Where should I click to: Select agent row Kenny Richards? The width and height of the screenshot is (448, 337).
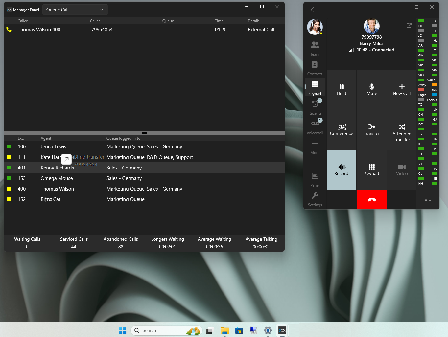pos(144,168)
